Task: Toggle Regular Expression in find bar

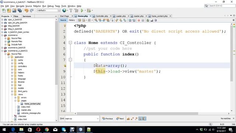Action: [136, 119]
